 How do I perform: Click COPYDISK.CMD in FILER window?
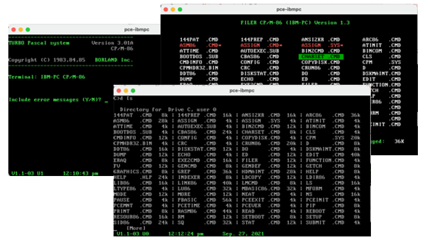point(320,62)
